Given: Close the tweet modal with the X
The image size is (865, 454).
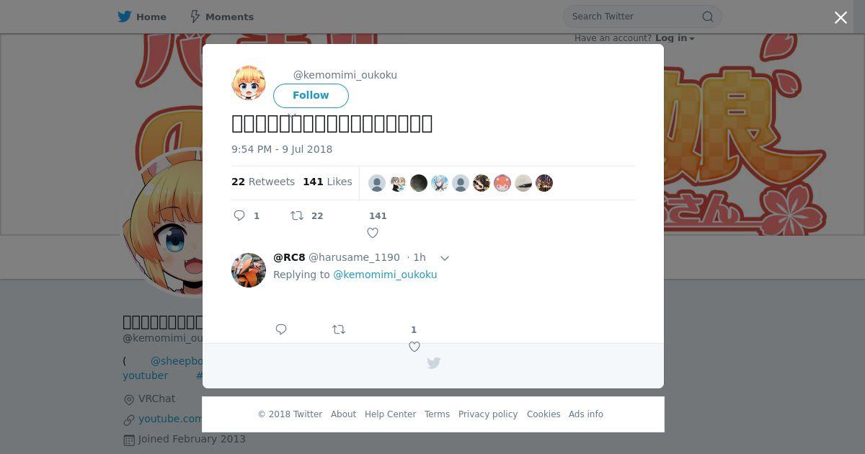Looking at the screenshot, I should point(840,18).
